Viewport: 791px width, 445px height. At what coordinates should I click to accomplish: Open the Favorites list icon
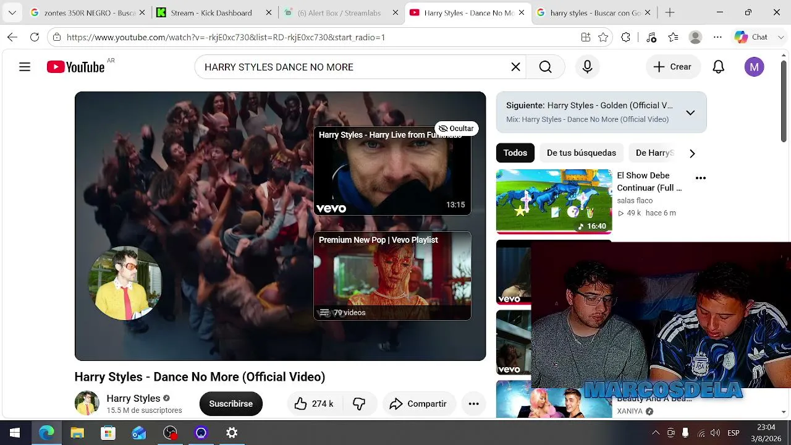[x=673, y=37]
